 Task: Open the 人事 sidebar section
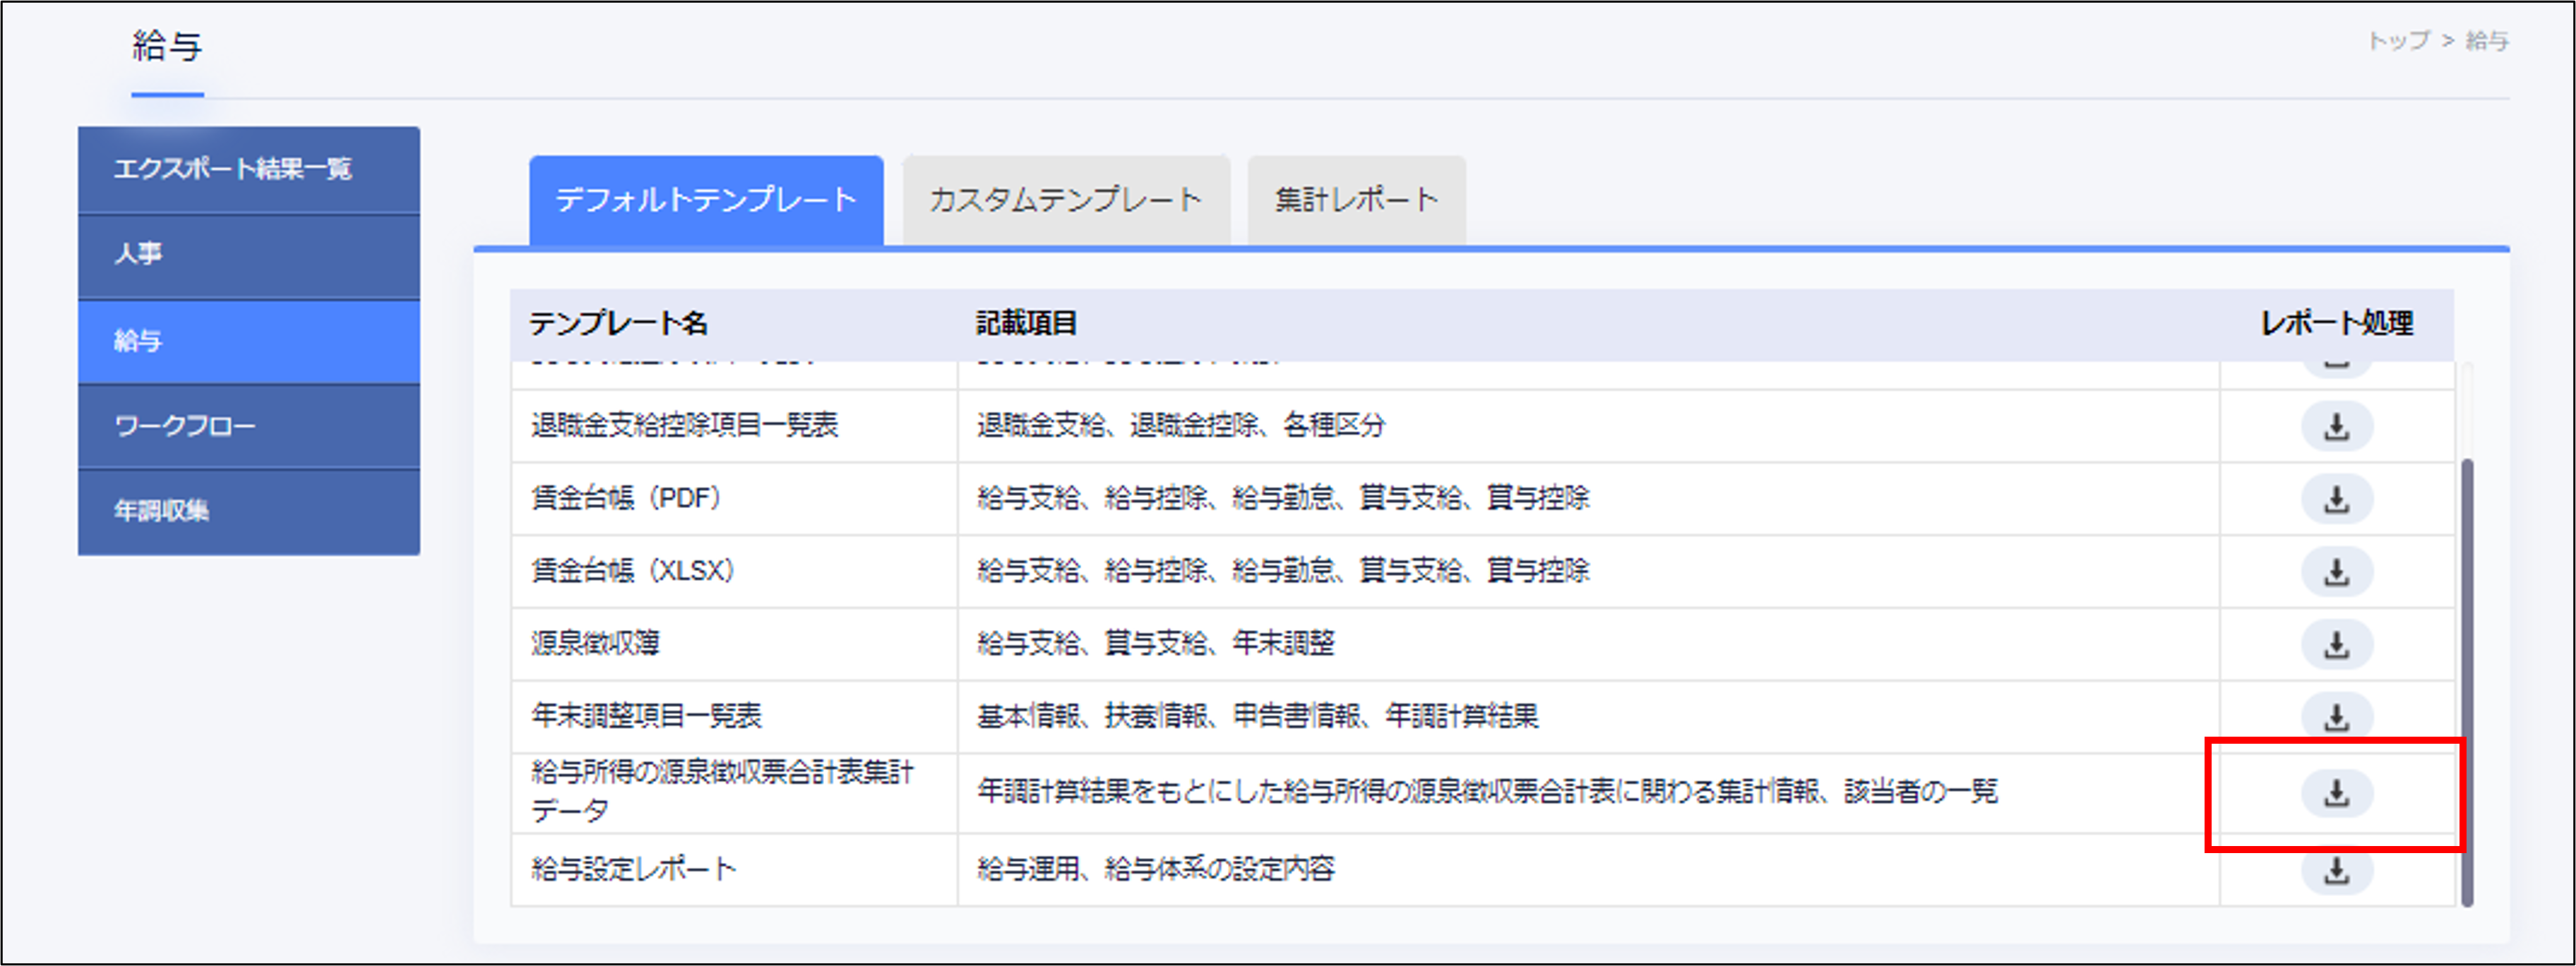248,255
